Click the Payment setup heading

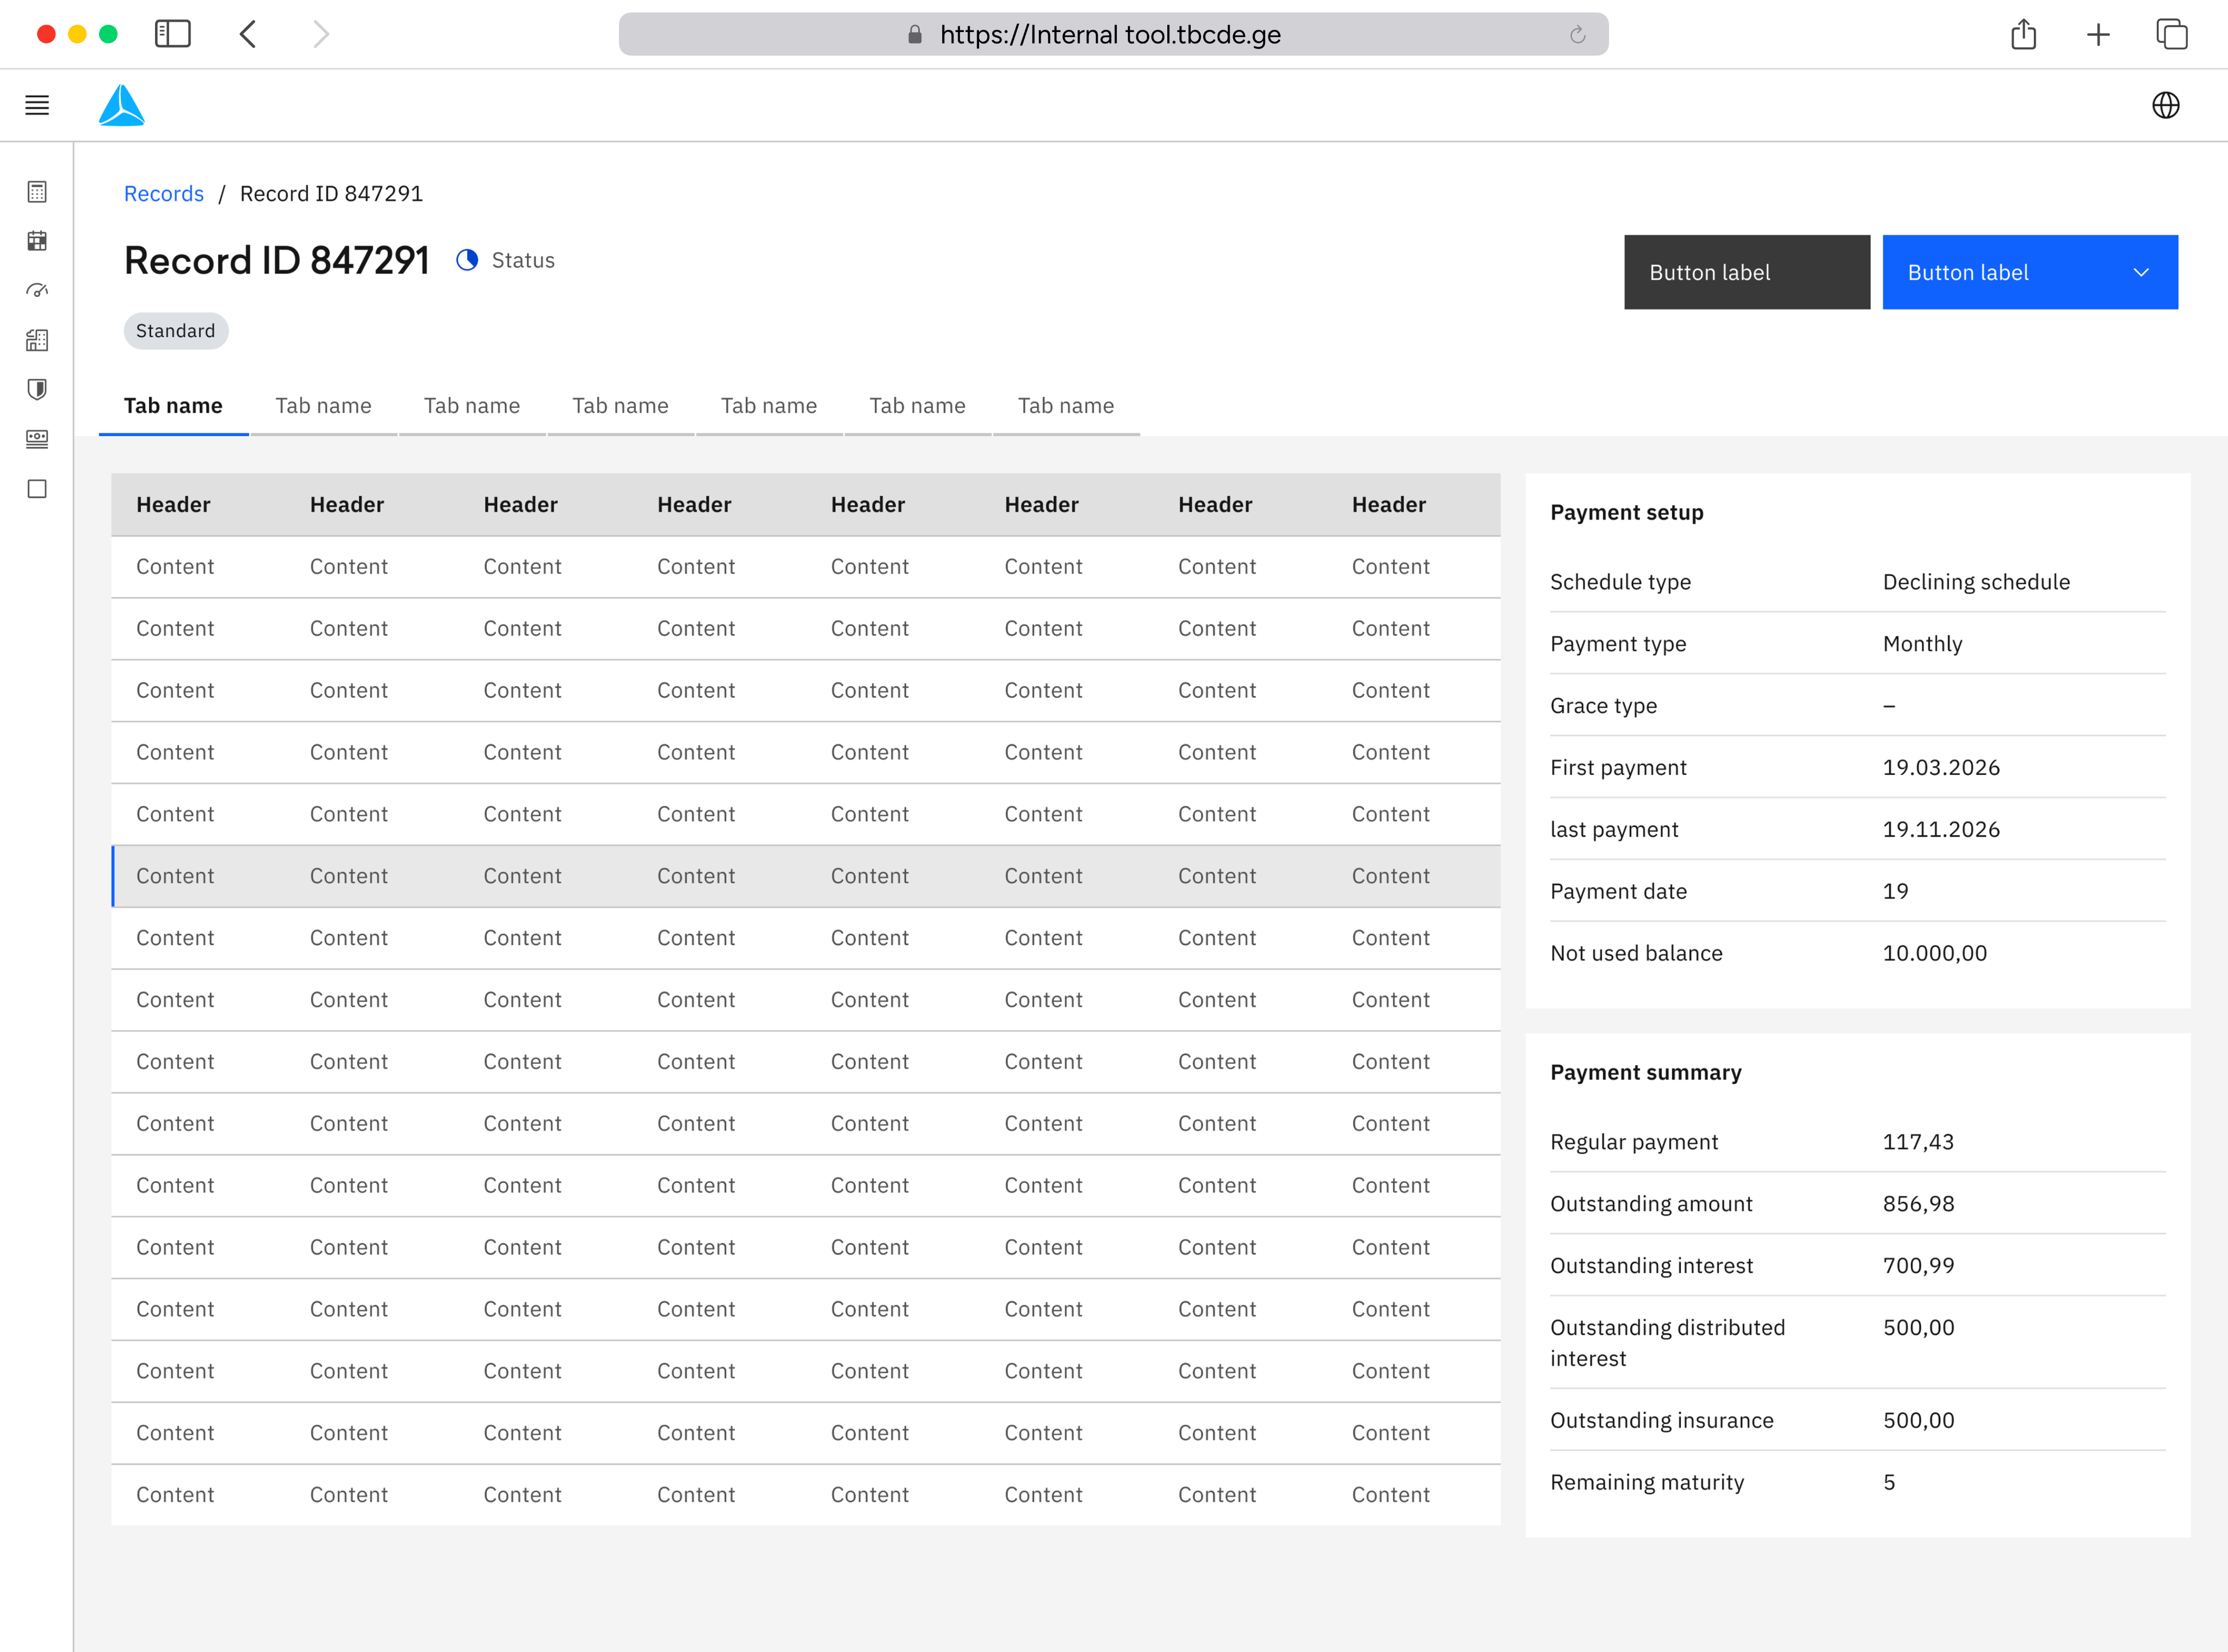(1627, 512)
